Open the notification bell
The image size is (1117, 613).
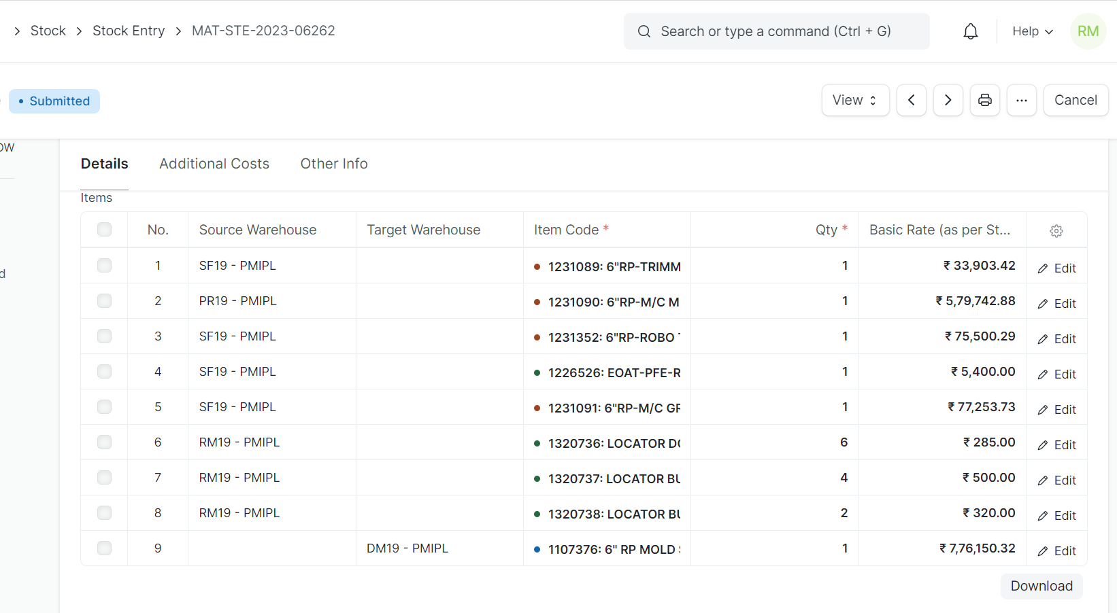971,31
